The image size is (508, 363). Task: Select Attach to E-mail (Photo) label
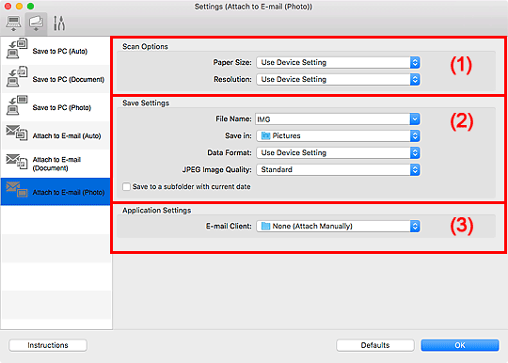[x=69, y=193]
